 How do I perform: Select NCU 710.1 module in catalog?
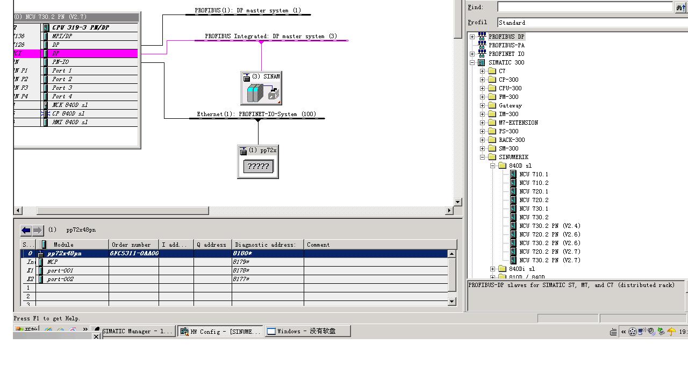point(534,174)
